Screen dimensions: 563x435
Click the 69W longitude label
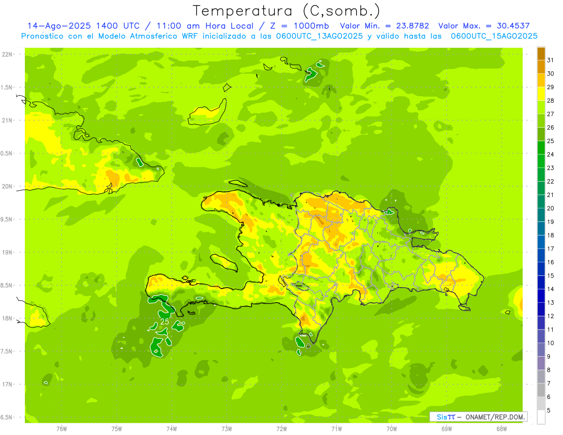pos(447,429)
